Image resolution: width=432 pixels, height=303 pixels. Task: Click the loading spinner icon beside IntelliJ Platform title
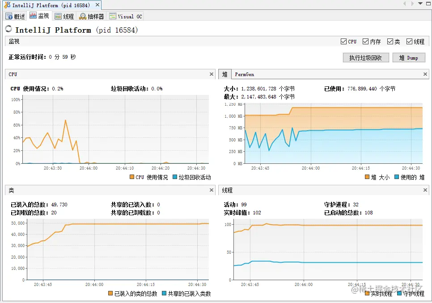point(8,29)
